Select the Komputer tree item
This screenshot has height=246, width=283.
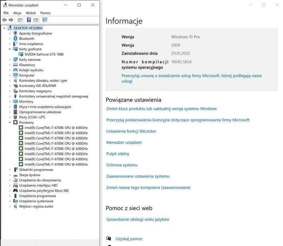coord(27,75)
